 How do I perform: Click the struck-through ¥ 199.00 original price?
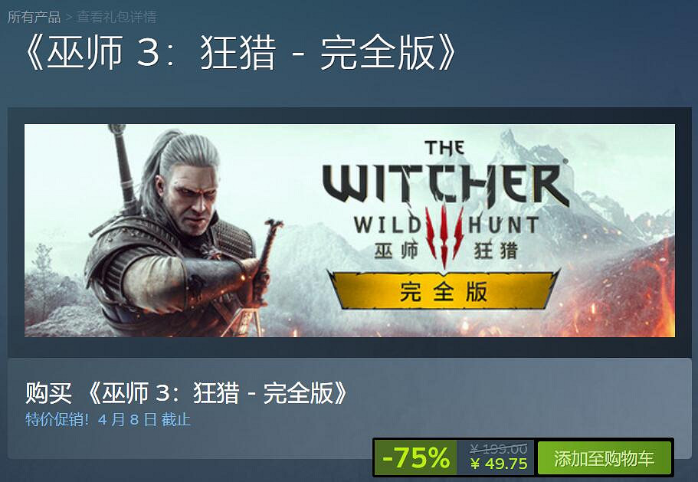tap(499, 448)
